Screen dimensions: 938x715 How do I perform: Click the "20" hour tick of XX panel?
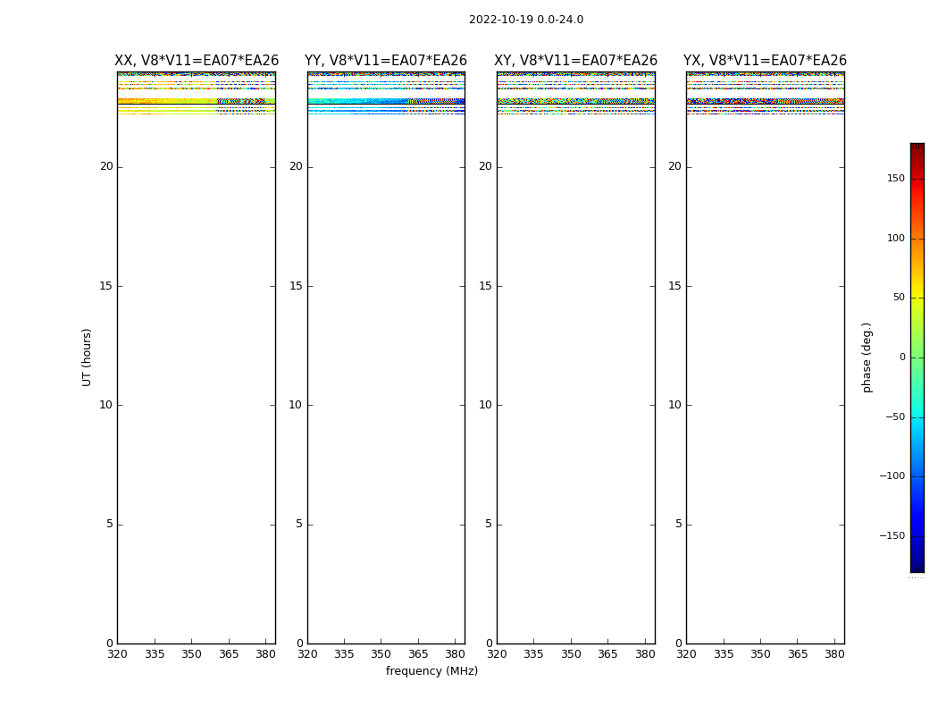106,166
